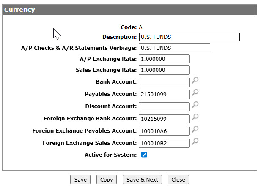This screenshot has height=190, width=264.
Task: Open Discount Account lookup magnifier
Action: (x=195, y=105)
